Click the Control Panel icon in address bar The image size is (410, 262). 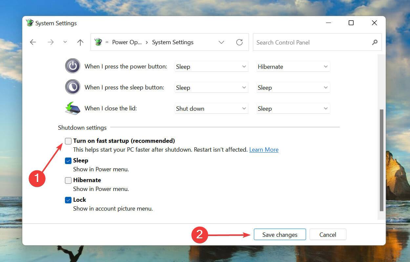tap(98, 42)
